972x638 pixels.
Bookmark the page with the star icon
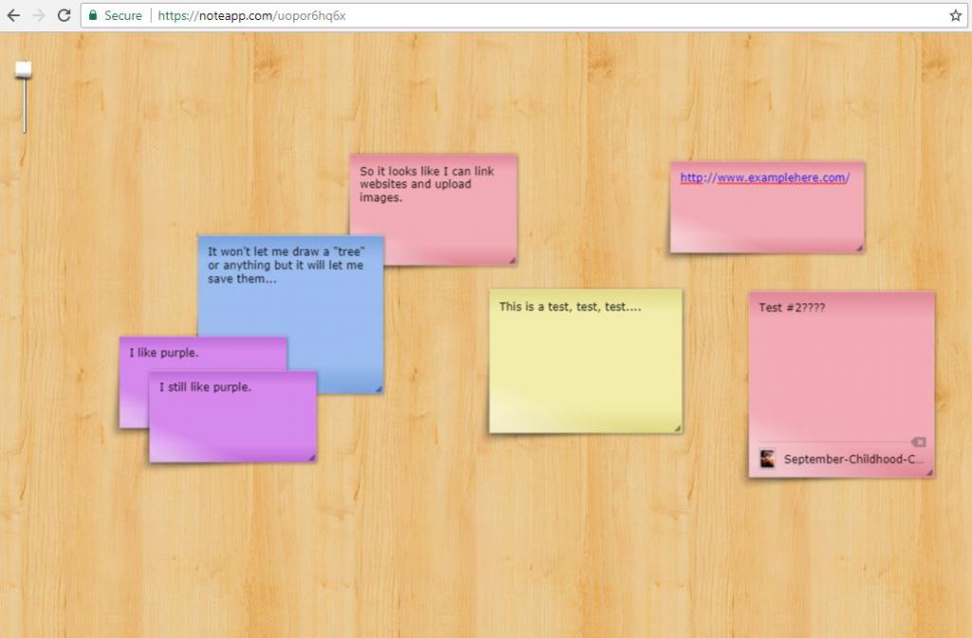(955, 15)
